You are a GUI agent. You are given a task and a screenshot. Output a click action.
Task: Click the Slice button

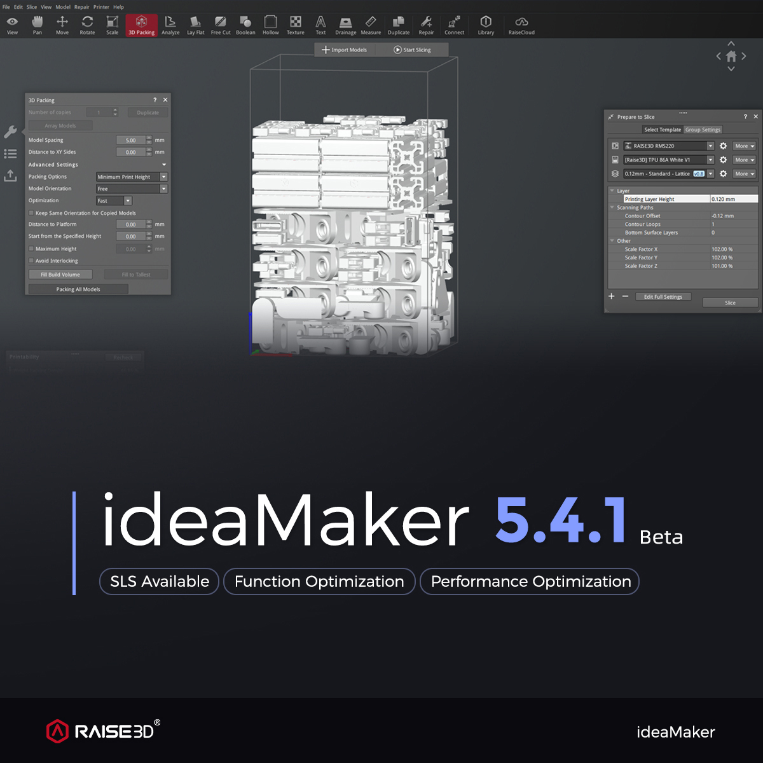[x=730, y=303]
